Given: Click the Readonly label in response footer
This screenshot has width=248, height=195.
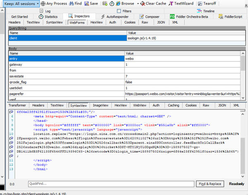Looking at the screenshot, I should point(236,184).
